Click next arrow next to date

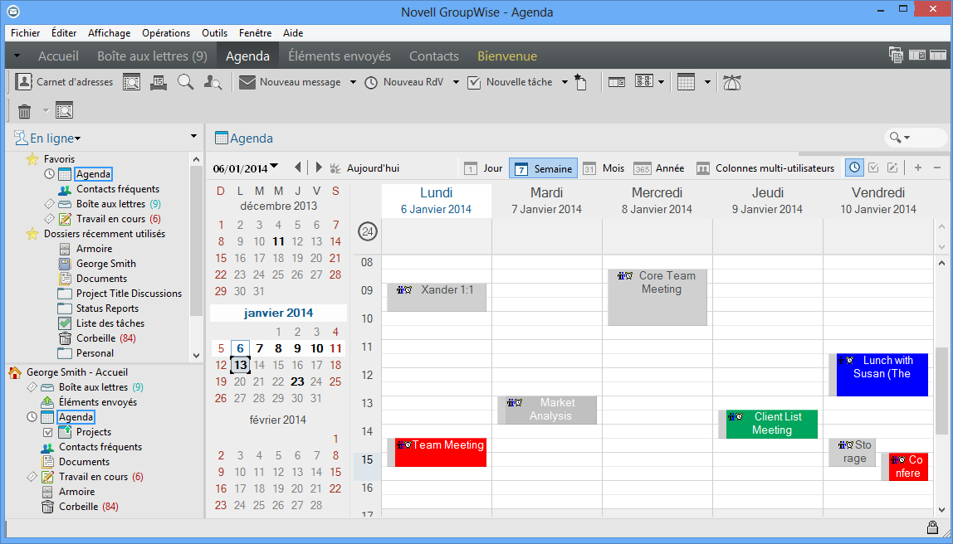tap(319, 168)
